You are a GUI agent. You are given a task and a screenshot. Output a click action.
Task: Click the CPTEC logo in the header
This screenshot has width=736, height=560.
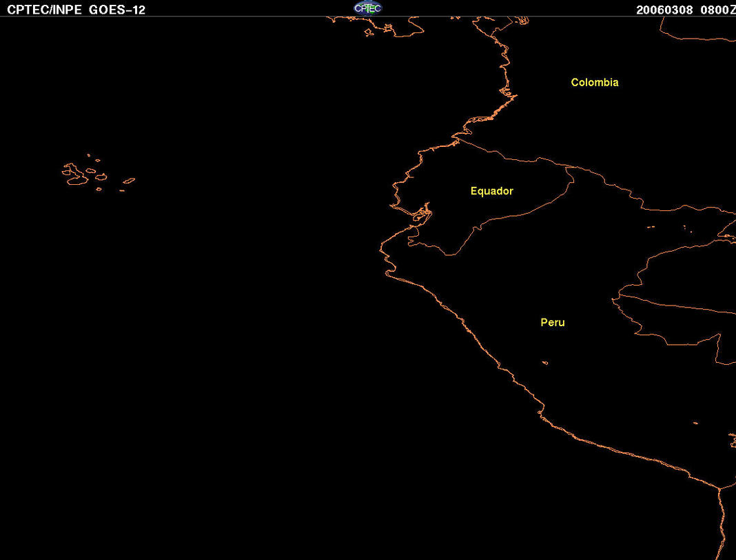click(367, 8)
